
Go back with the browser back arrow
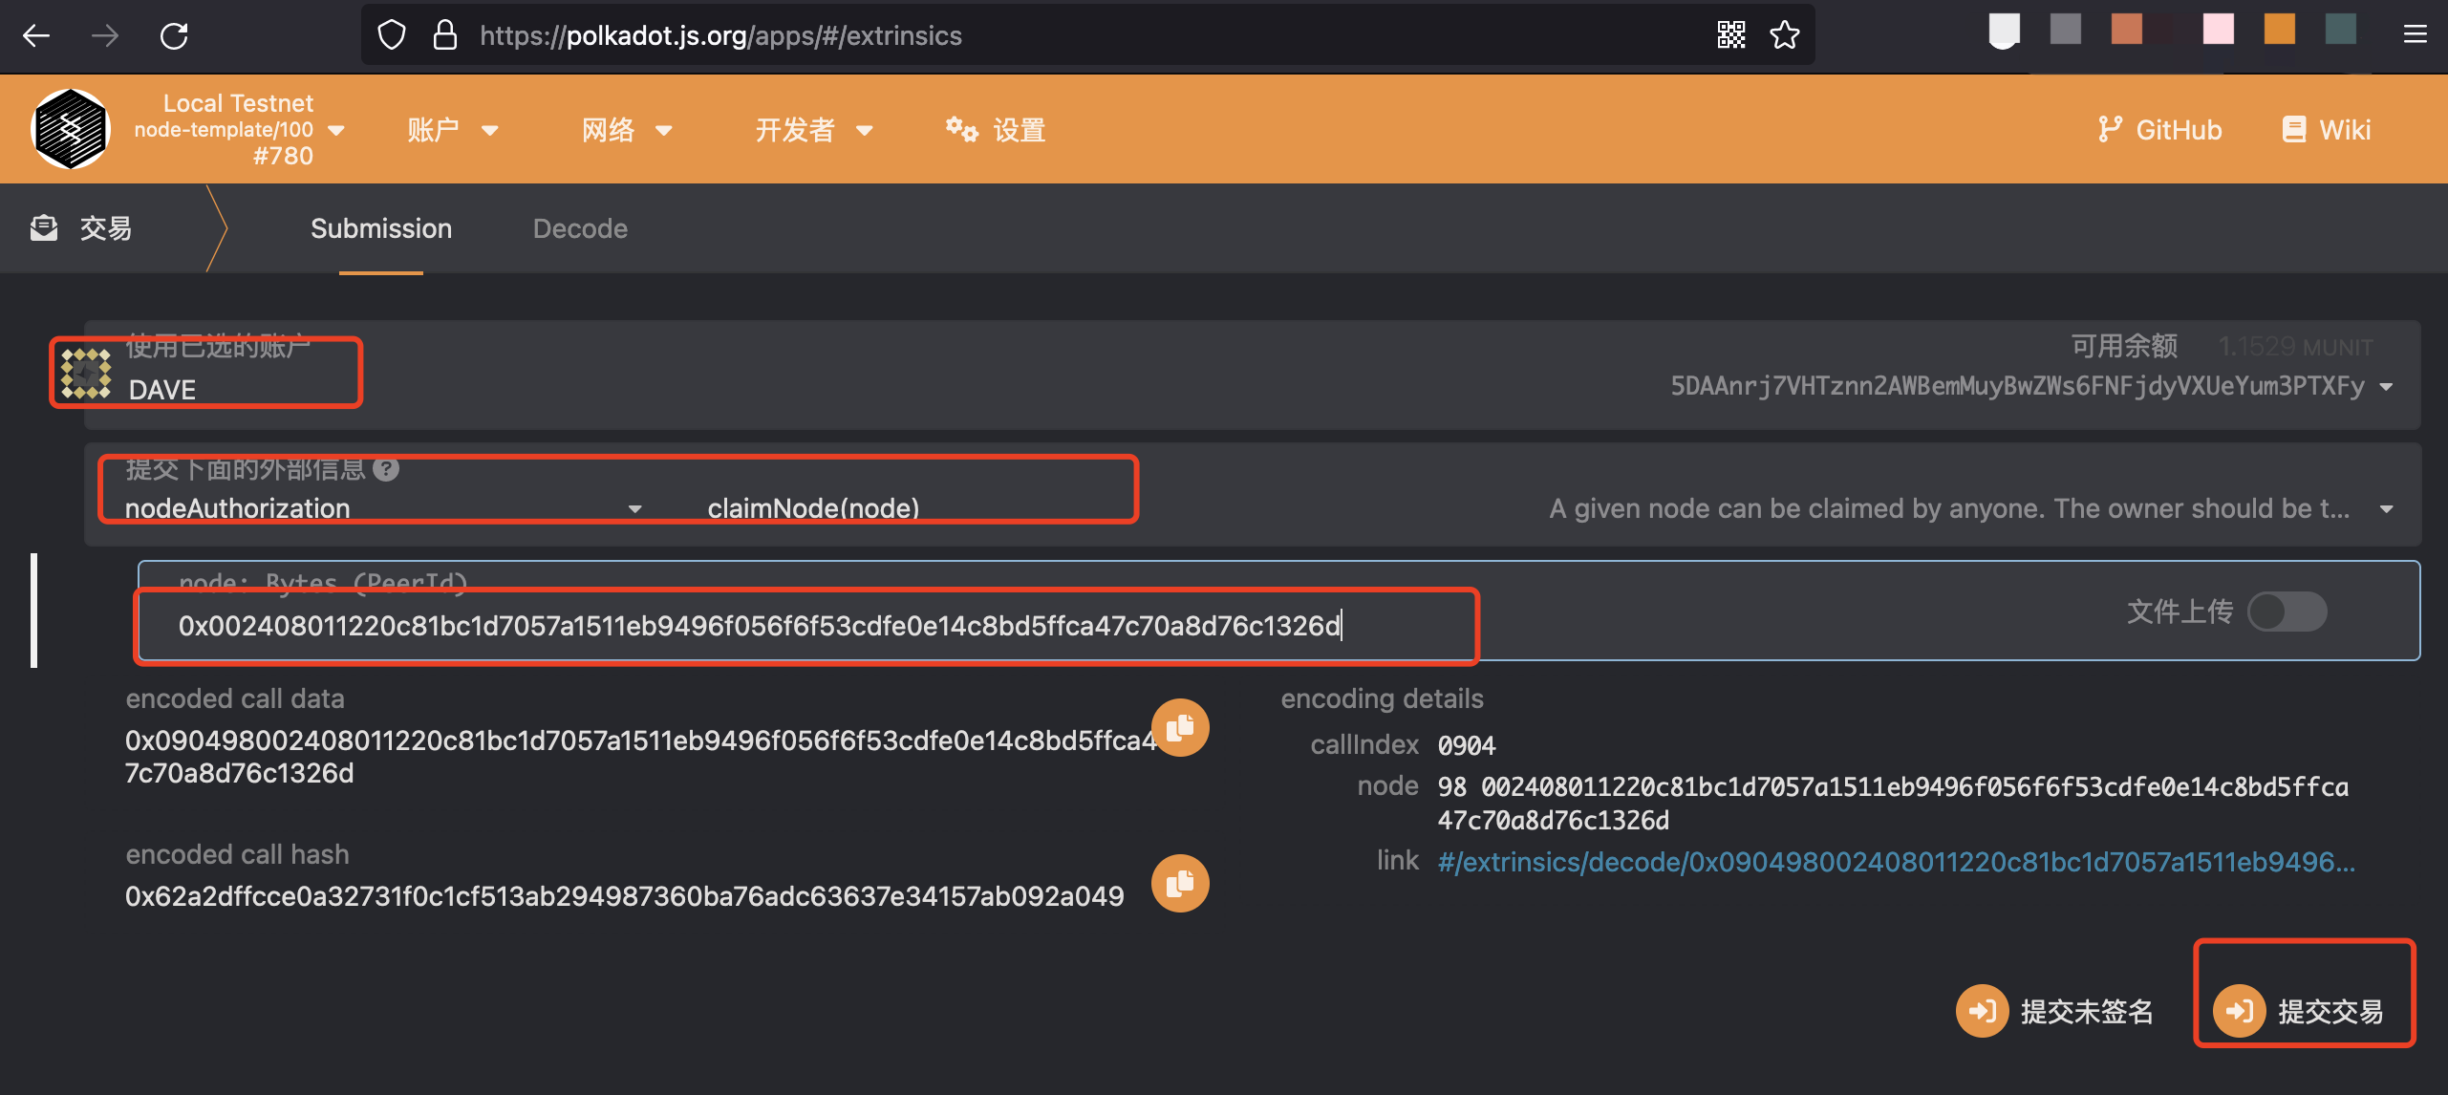[36, 36]
